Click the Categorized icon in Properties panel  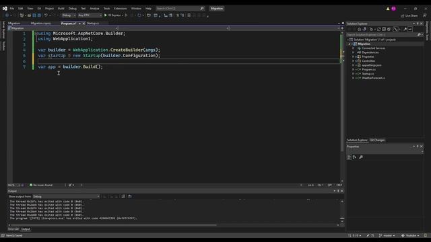point(349,157)
